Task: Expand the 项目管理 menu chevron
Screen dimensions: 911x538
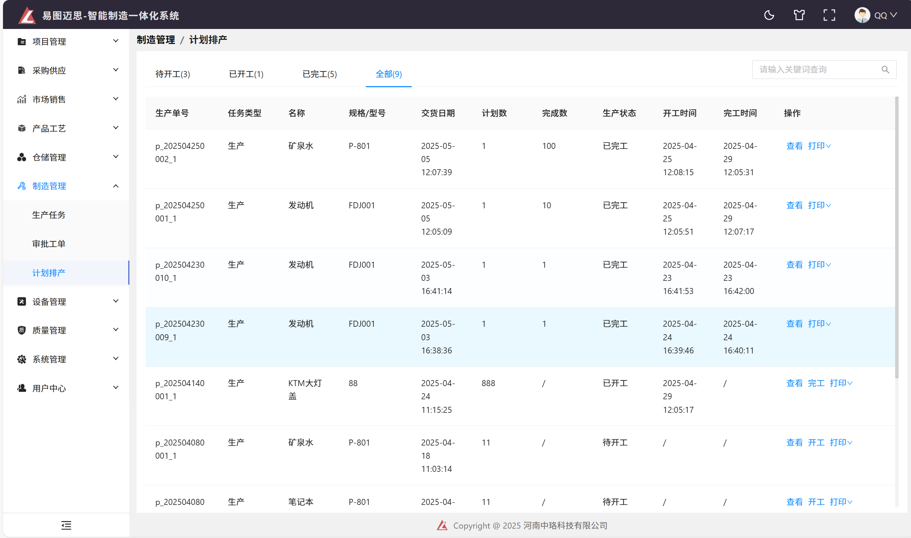Action: click(x=116, y=41)
